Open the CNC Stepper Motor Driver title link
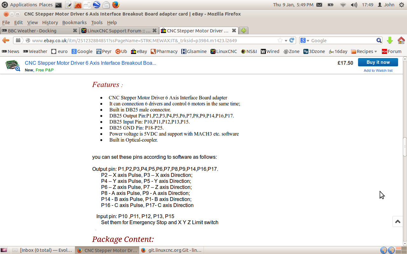This screenshot has width=407, height=254. (x=90, y=63)
